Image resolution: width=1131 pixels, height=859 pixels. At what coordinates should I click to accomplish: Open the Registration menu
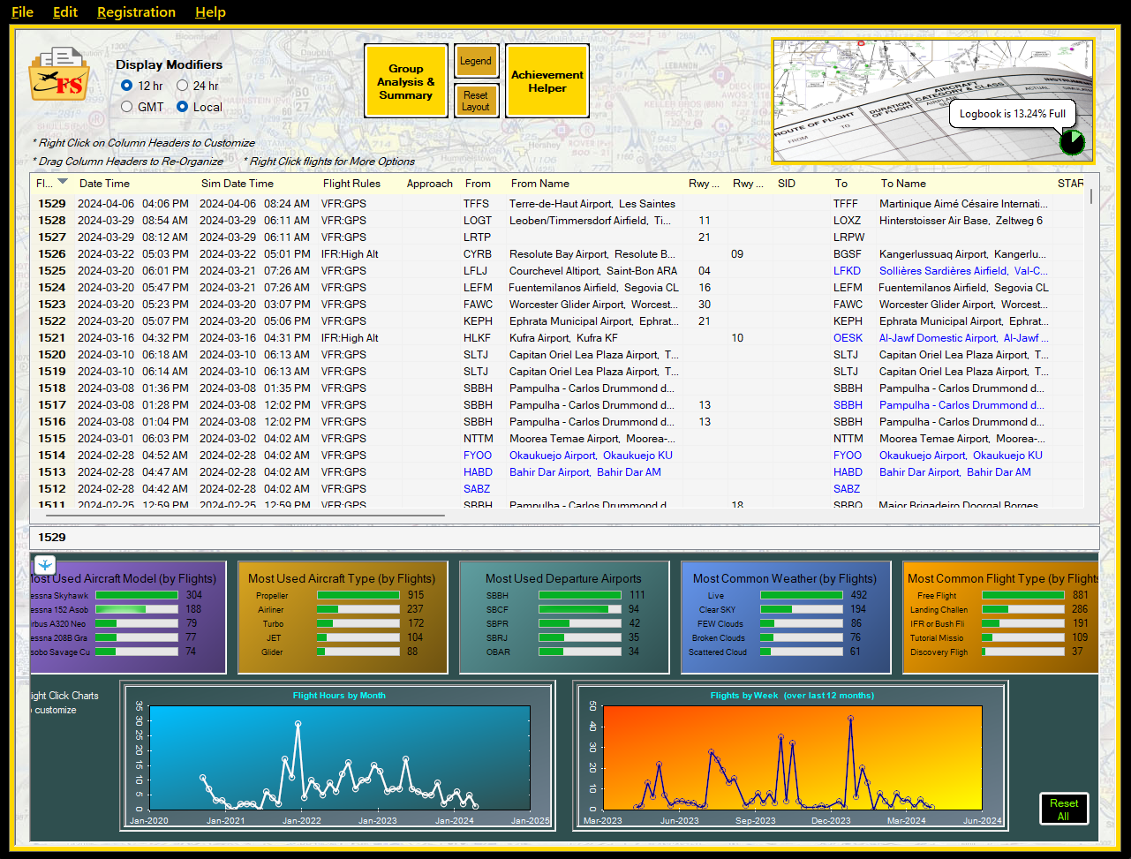click(x=136, y=12)
